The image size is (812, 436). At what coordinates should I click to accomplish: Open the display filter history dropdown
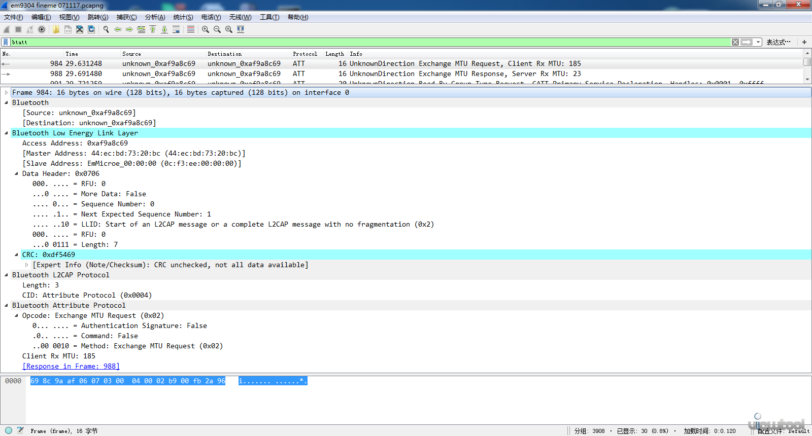(758, 42)
